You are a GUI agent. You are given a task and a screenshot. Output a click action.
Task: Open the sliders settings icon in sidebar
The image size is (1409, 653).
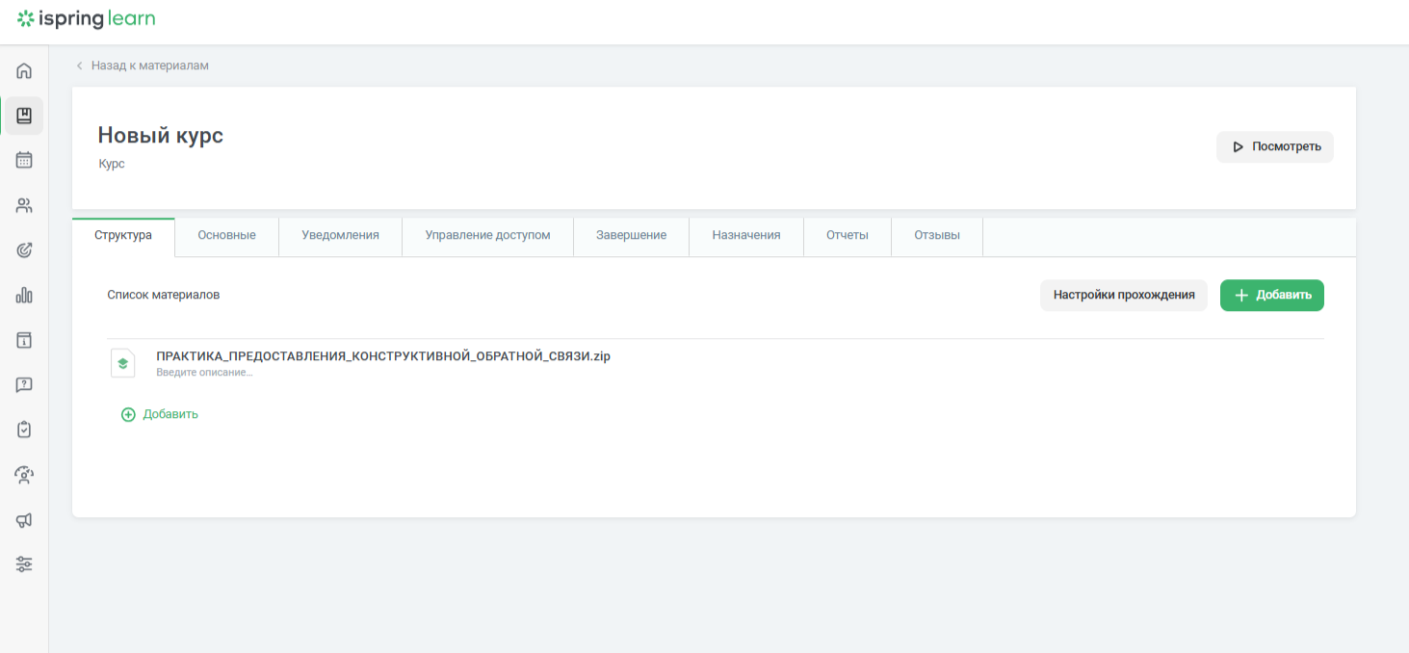tap(24, 564)
